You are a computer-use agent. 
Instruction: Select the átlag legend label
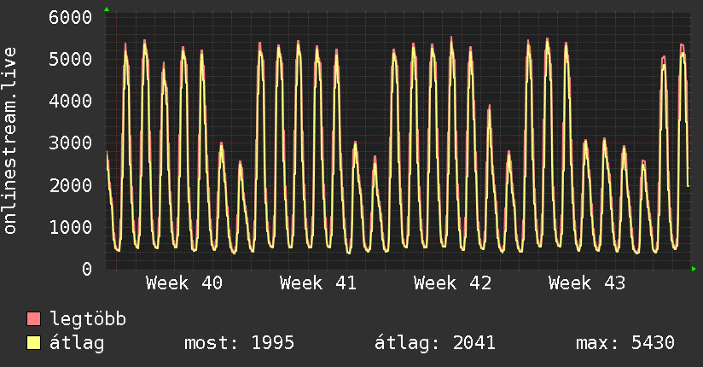point(78,343)
